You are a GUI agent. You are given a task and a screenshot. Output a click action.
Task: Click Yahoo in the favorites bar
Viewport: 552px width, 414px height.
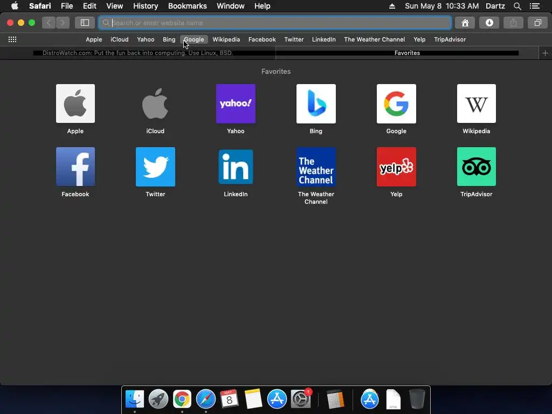[x=146, y=39]
